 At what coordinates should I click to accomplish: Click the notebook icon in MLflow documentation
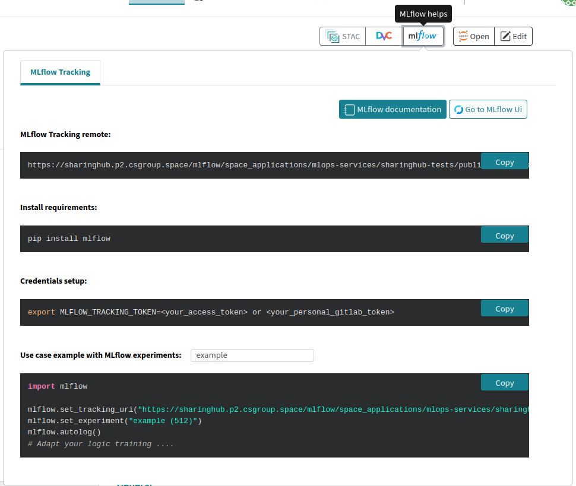coord(349,110)
